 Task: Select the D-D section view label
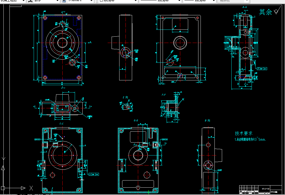click(136, 120)
